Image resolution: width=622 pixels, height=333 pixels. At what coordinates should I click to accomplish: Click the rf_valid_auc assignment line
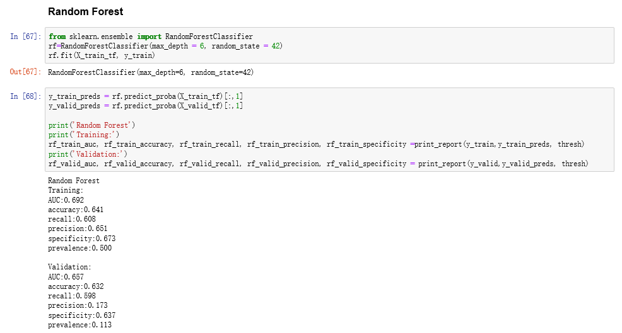tap(318, 164)
